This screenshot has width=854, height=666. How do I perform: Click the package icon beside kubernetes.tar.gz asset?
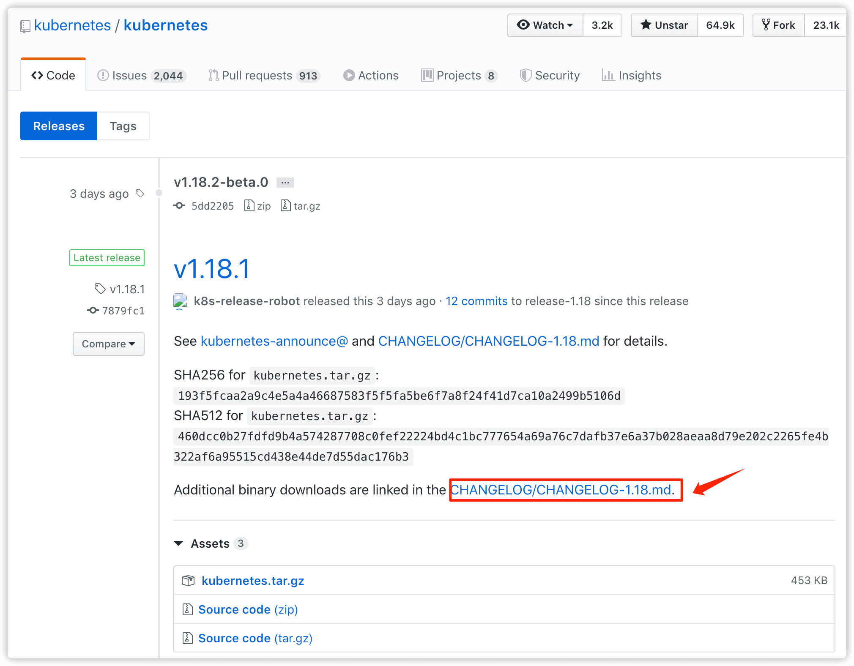coord(188,581)
